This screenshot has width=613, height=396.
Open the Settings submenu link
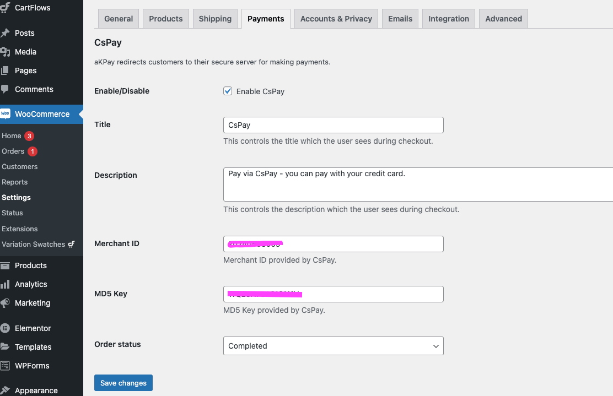coord(16,198)
